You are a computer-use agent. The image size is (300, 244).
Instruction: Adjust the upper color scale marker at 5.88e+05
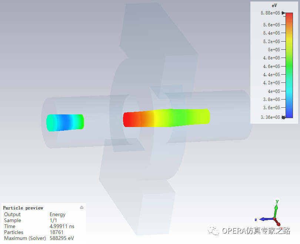[284, 13]
